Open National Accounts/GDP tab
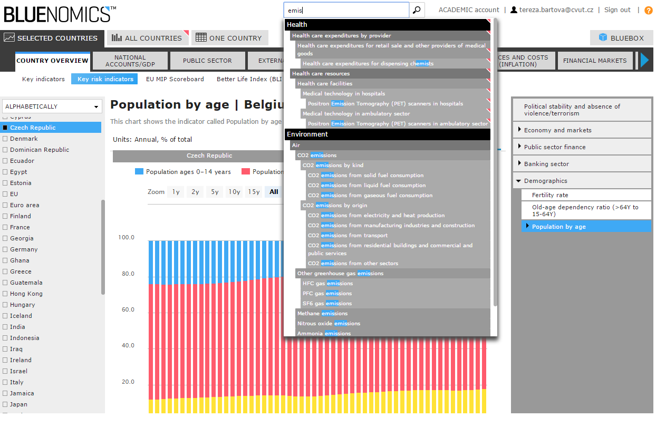 click(130, 61)
